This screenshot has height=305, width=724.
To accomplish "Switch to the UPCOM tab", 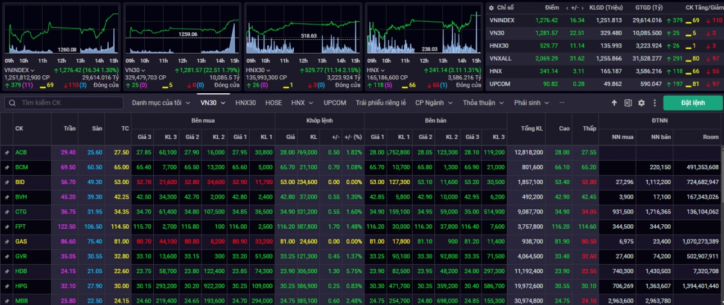I will click(x=335, y=103).
